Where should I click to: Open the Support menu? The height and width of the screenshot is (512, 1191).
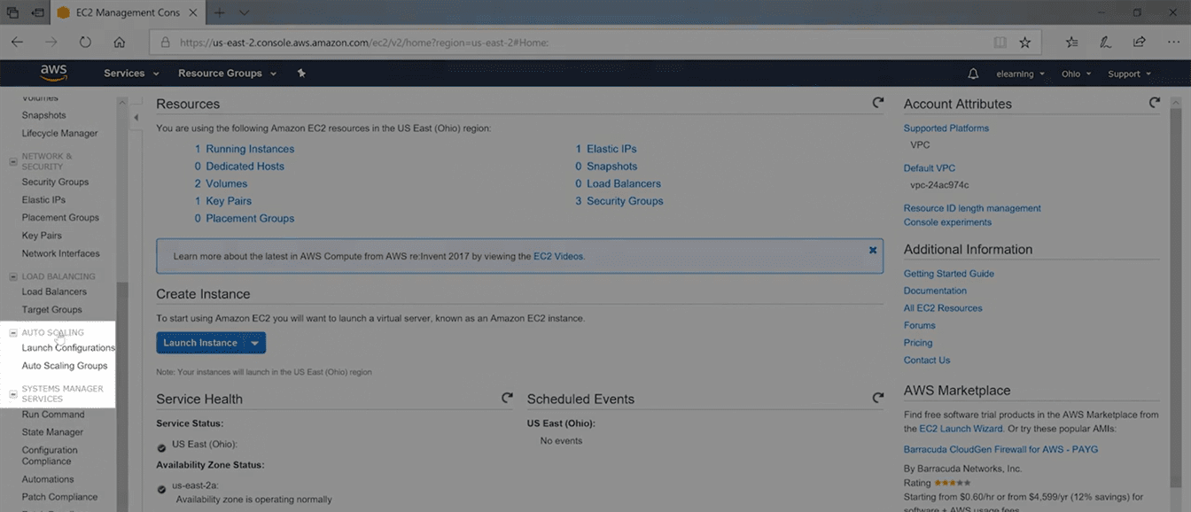[1129, 74]
